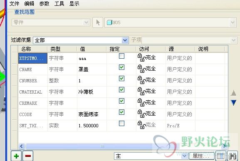240x161 pixels.
Task: Click the 实数 type cell
Action: point(62,126)
